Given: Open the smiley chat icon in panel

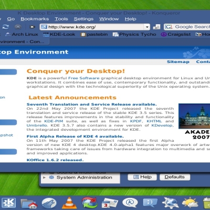Looking at the screenshot, I should [x=150, y=203].
